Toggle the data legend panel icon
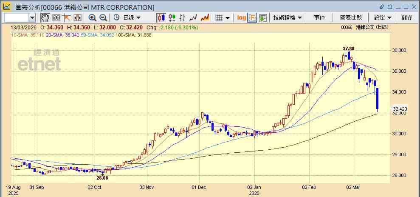The width and height of the screenshot is (420, 197). coord(252,18)
